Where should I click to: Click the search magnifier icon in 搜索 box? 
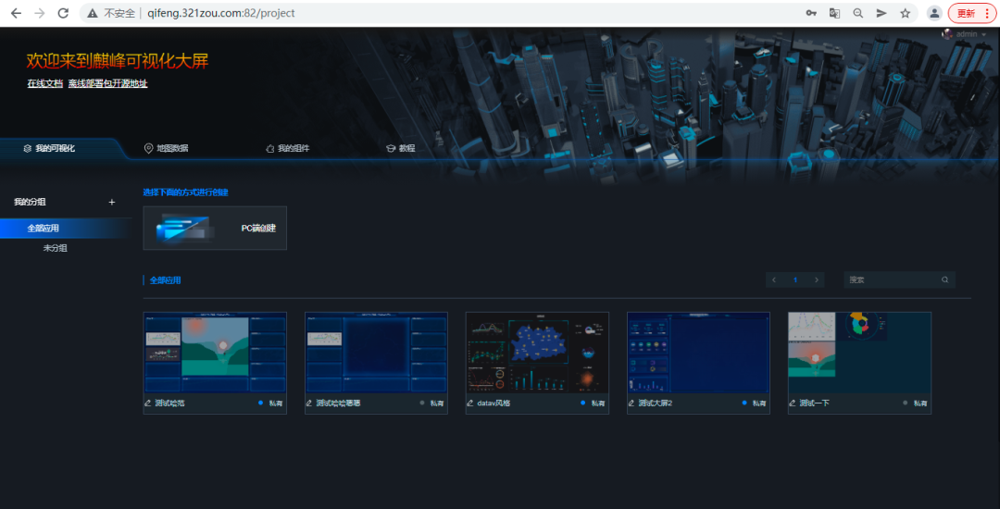point(944,279)
